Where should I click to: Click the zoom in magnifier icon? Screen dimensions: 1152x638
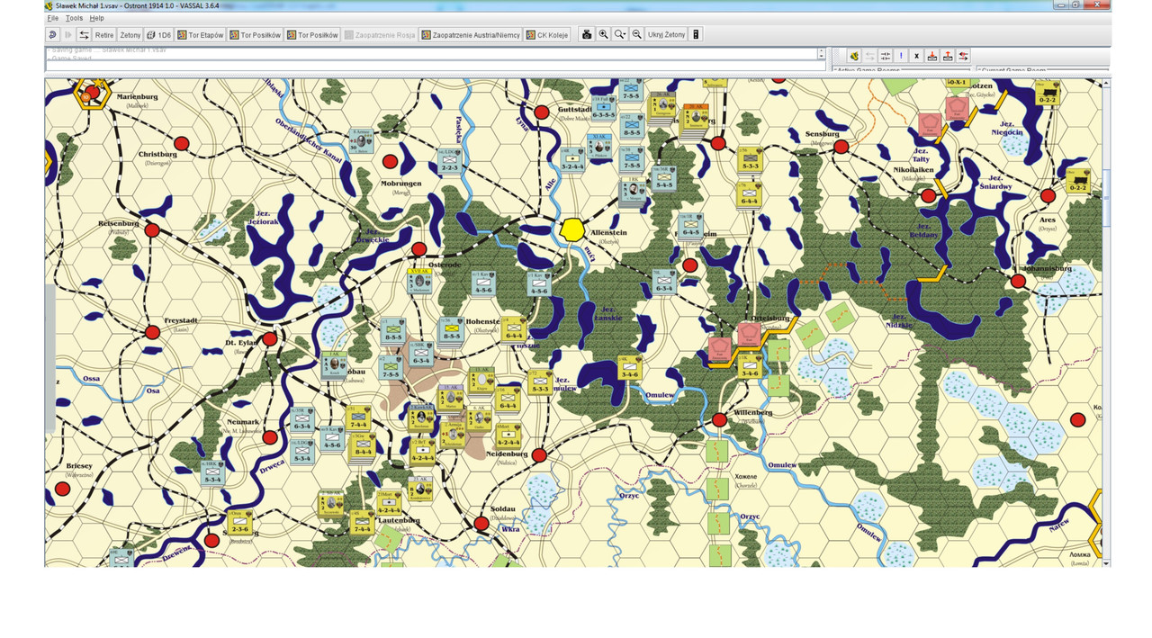coord(604,35)
